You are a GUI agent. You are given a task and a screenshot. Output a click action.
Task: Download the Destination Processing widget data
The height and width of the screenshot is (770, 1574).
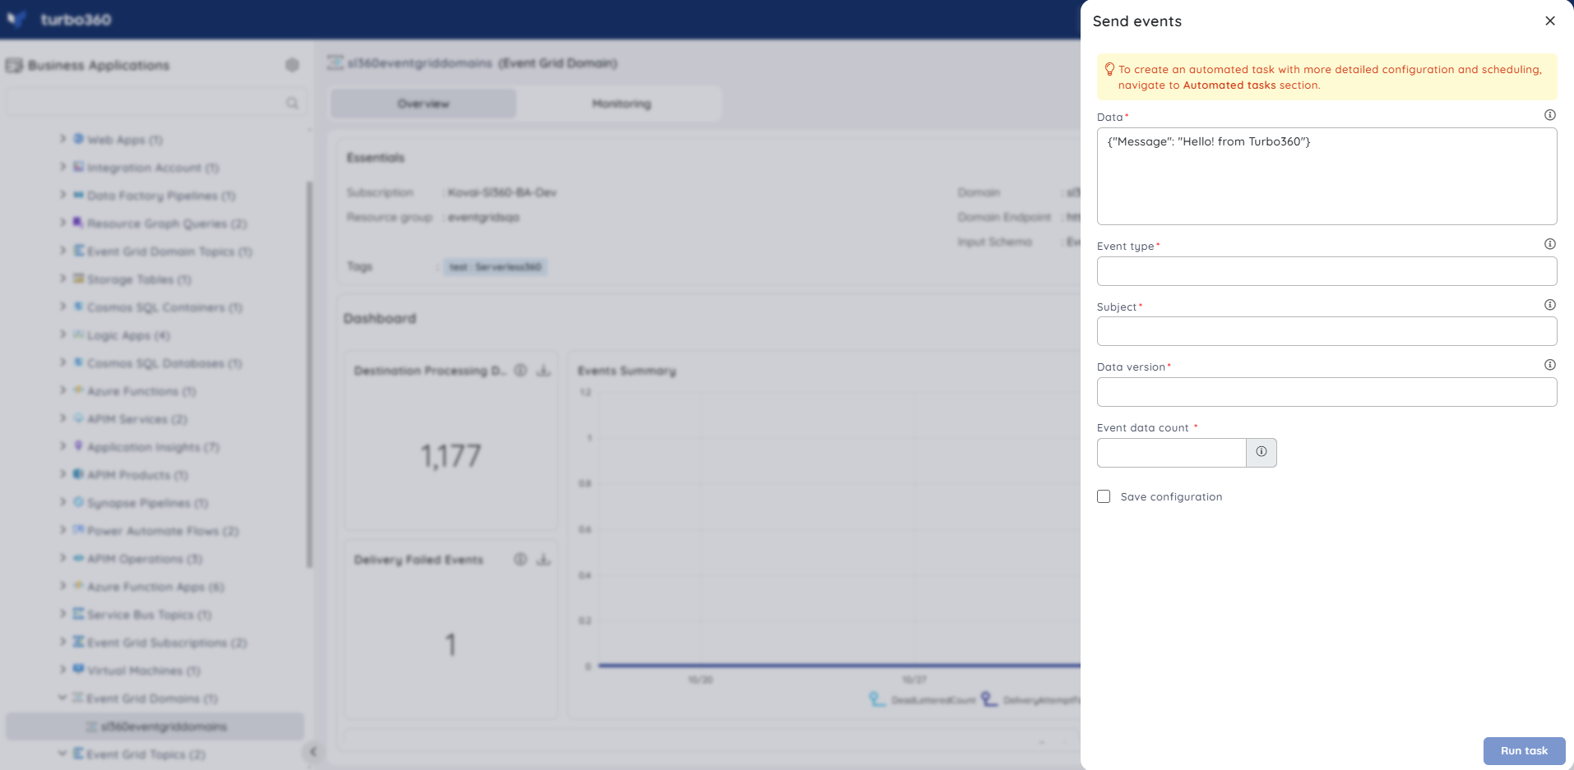(544, 370)
